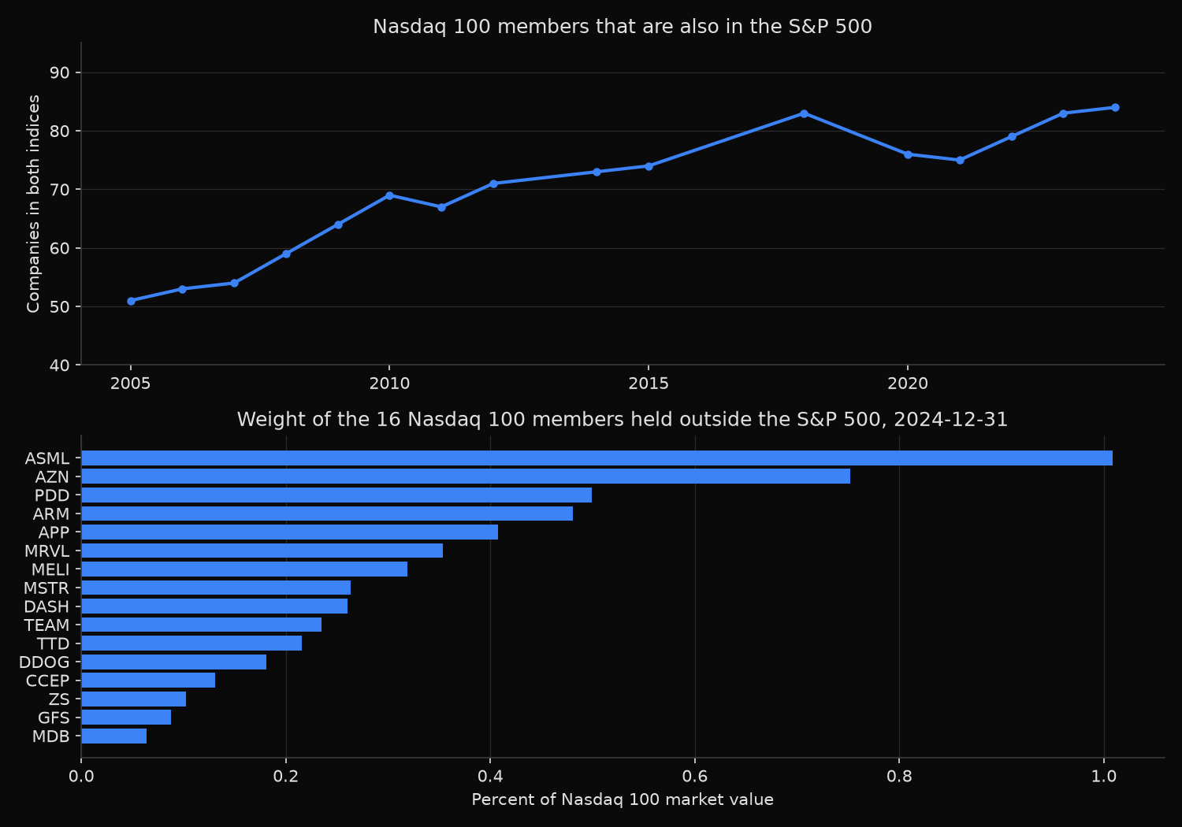Click the 2010 x-axis tick label
This screenshot has width=1182, height=827.
[389, 384]
